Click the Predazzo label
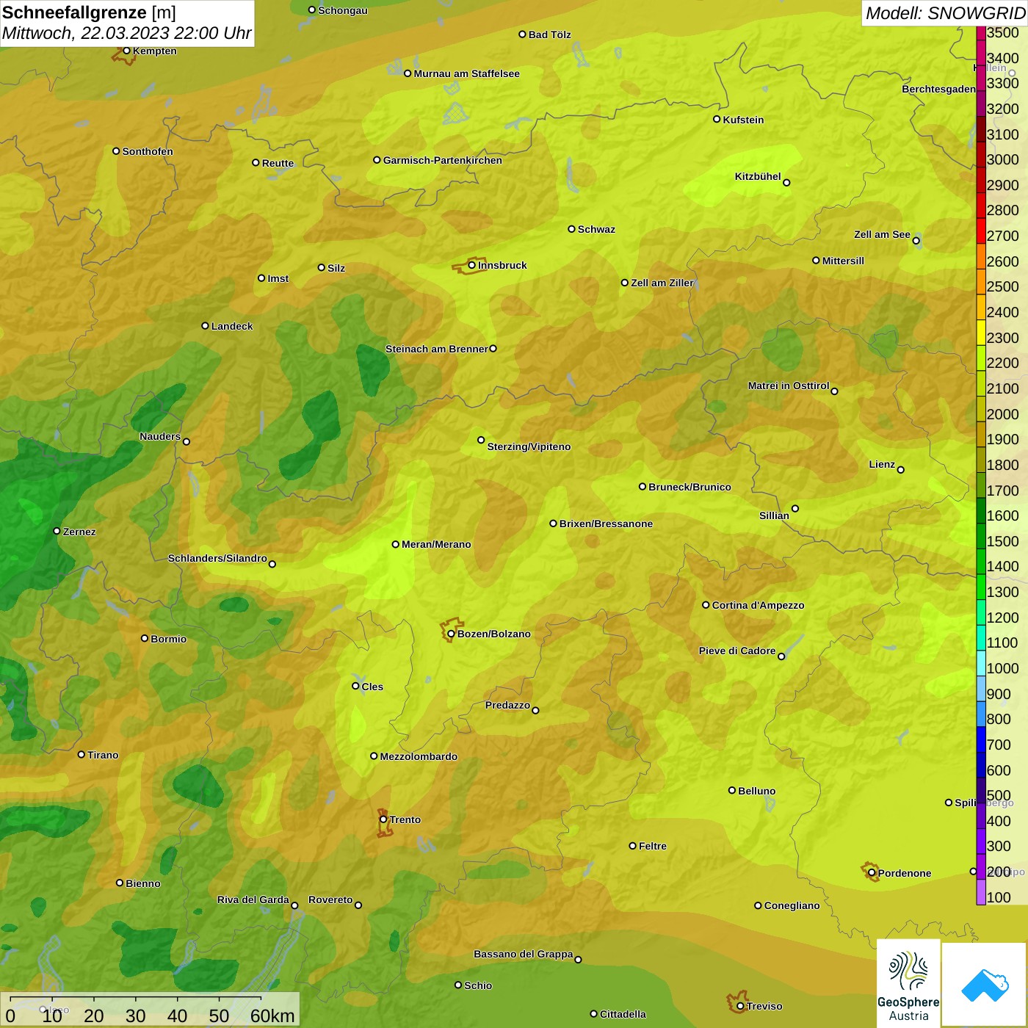Screen dimensions: 1028x1028 [x=508, y=705]
